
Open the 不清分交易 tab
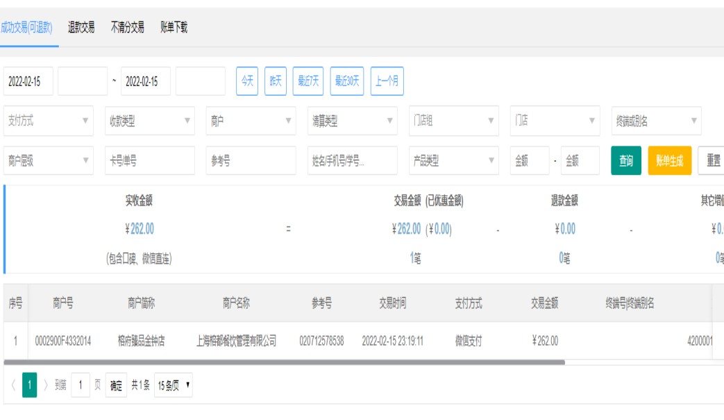click(128, 28)
